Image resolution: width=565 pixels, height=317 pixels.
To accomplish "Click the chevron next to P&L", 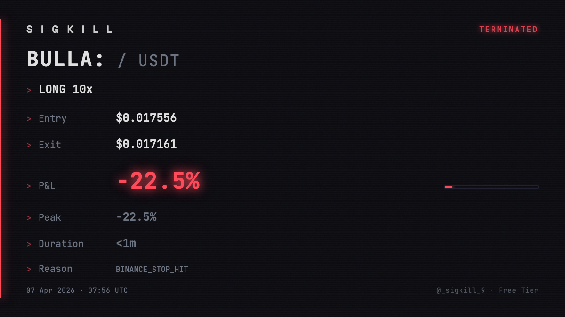I will (x=29, y=186).
